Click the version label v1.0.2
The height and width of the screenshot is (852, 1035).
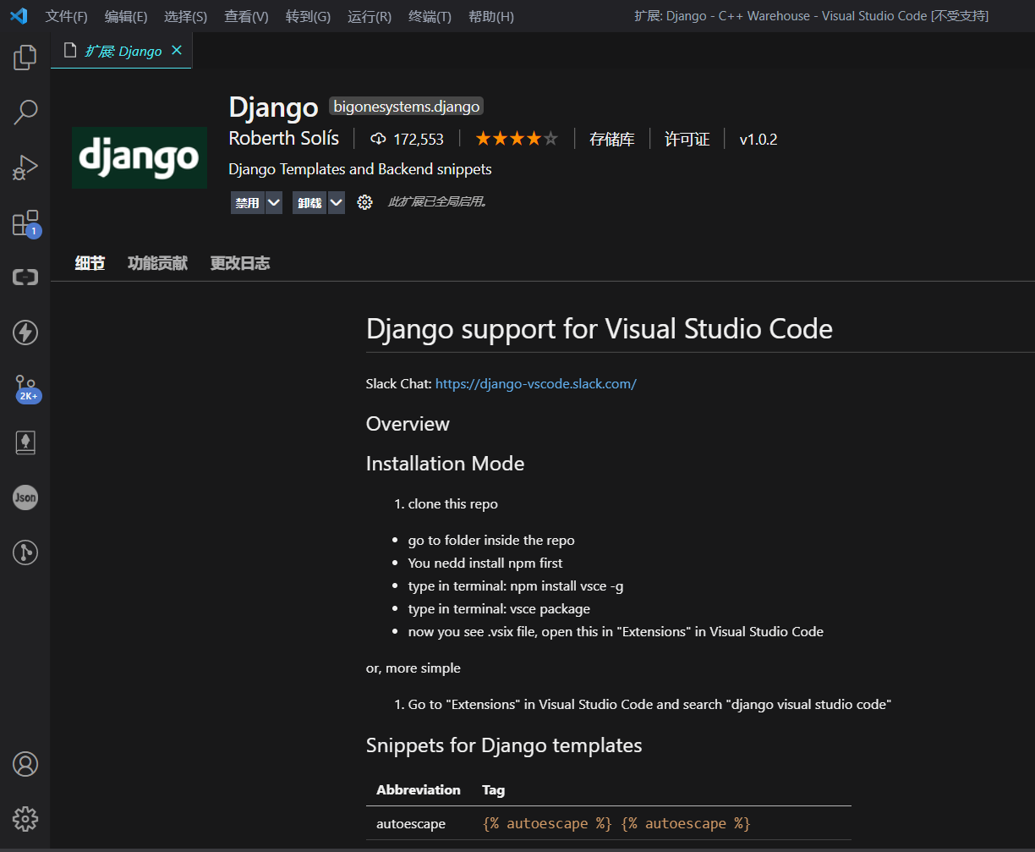click(758, 140)
